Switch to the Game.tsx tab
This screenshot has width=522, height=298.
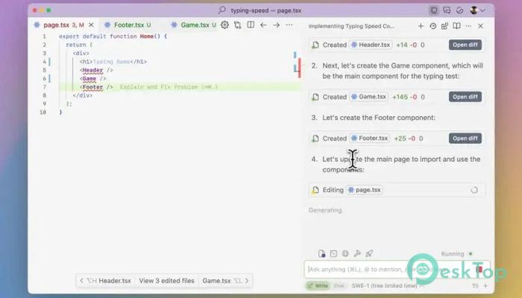pyautogui.click(x=194, y=25)
